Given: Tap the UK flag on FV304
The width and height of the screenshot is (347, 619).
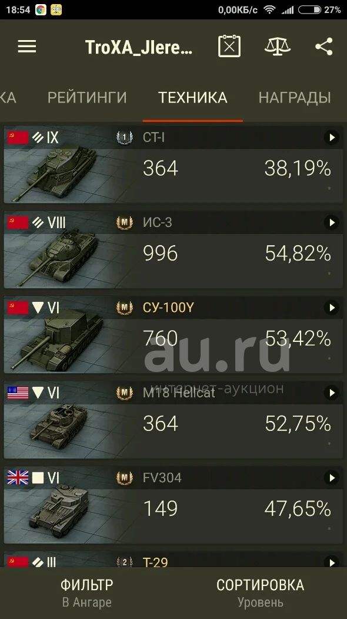Looking at the screenshot, I should tap(18, 478).
